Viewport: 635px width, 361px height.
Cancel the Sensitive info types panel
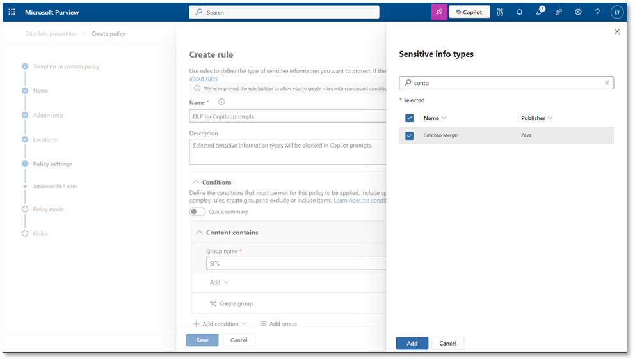tap(447, 343)
